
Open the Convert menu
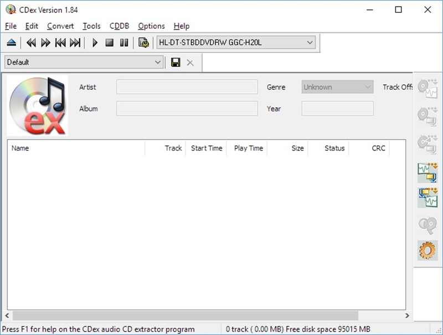click(60, 26)
